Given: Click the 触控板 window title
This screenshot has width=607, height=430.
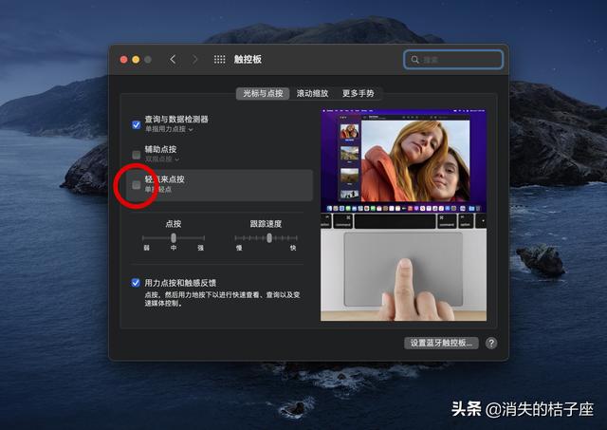Looking at the screenshot, I should [x=248, y=59].
